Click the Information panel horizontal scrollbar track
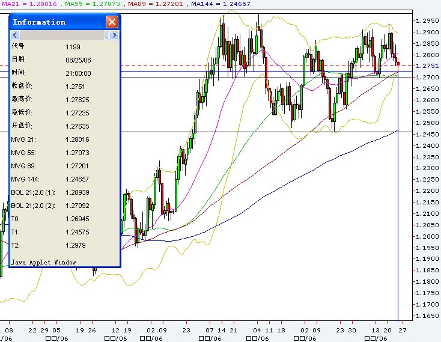Viewport: 441px width, 342px height. click(62, 35)
